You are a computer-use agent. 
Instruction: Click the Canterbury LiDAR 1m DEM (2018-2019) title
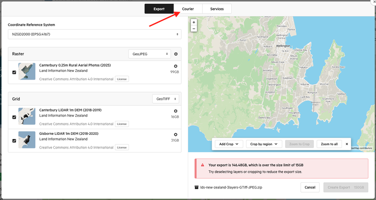(70, 110)
